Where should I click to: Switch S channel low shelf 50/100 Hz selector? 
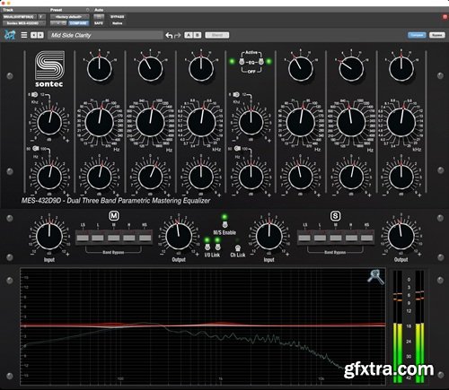(237, 149)
